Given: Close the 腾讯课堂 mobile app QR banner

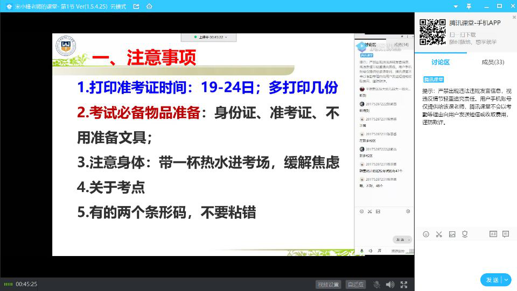Looking at the screenshot, I should (x=514, y=17).
